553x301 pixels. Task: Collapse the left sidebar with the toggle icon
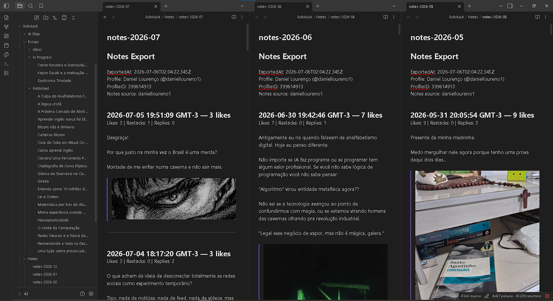point(6,6)
